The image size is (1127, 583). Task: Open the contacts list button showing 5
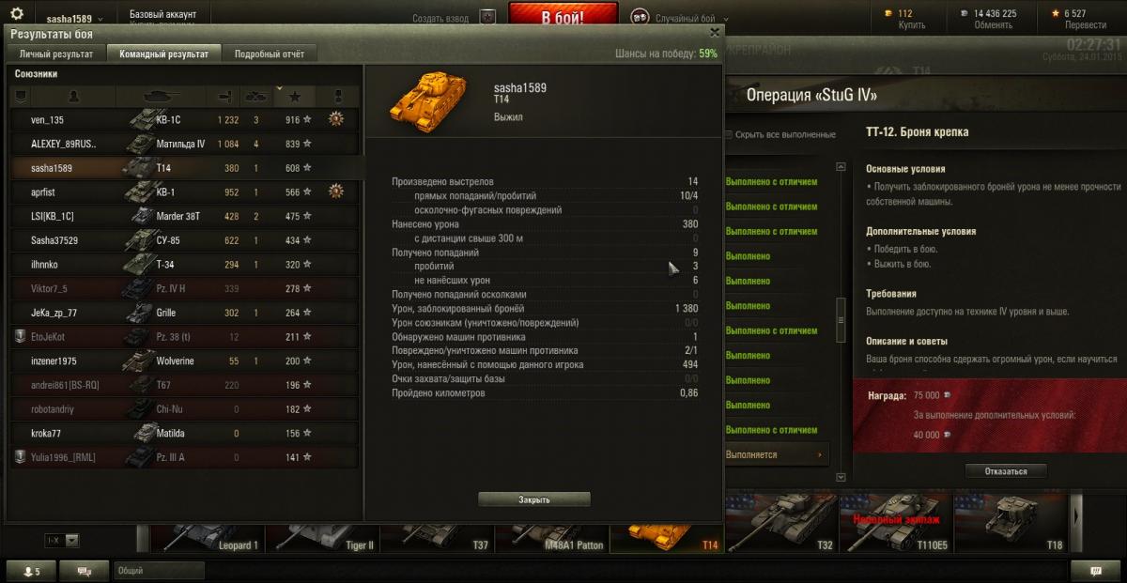point(31,571)
